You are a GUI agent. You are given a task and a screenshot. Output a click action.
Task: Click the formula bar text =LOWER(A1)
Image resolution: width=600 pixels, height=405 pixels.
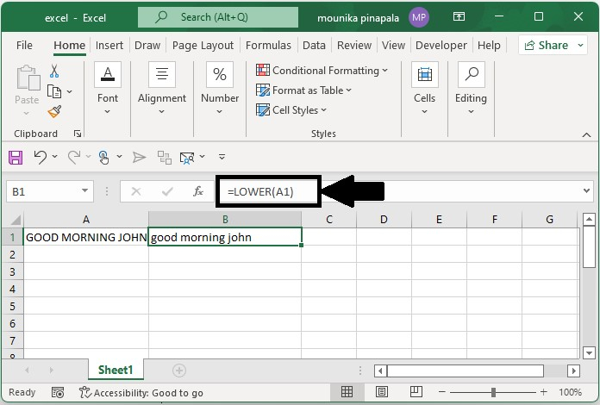point(260,191)
